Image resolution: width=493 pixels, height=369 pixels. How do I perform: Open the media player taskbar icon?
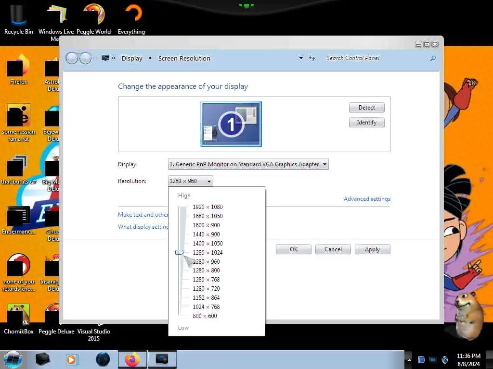pos(72,359)
